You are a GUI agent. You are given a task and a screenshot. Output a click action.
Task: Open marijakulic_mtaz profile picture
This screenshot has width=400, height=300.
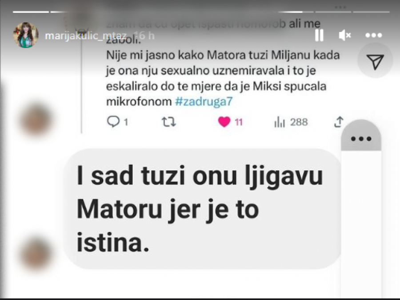(x=26, y=35)
